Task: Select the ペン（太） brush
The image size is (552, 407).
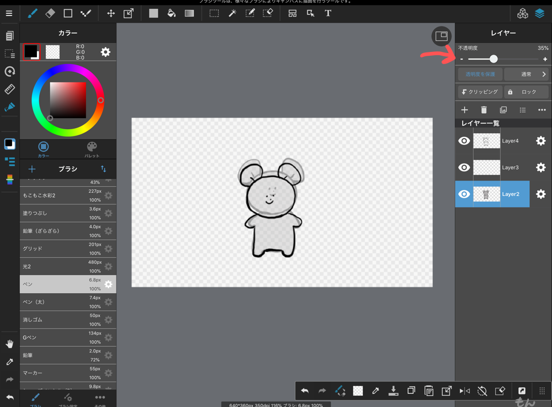Action: 68,302
